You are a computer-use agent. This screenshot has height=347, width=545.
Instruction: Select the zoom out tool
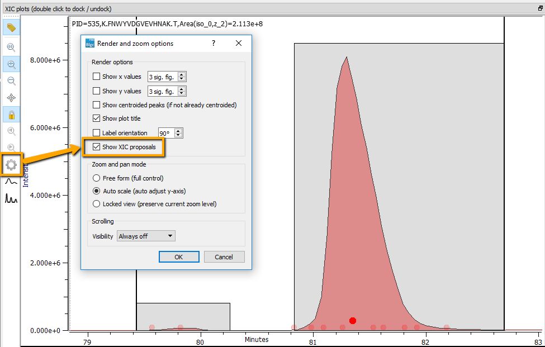pos(11,81)
